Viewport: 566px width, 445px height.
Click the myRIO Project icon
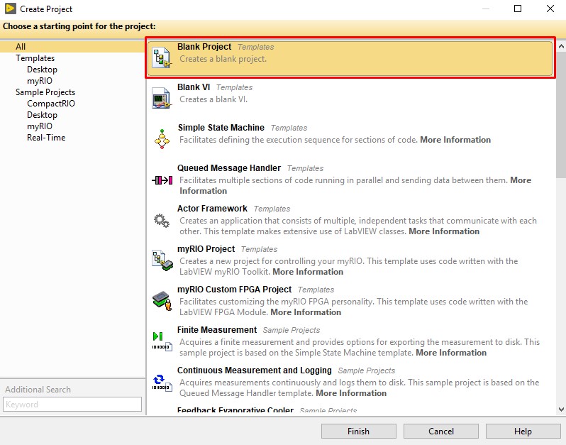click(x=162, y=260)
